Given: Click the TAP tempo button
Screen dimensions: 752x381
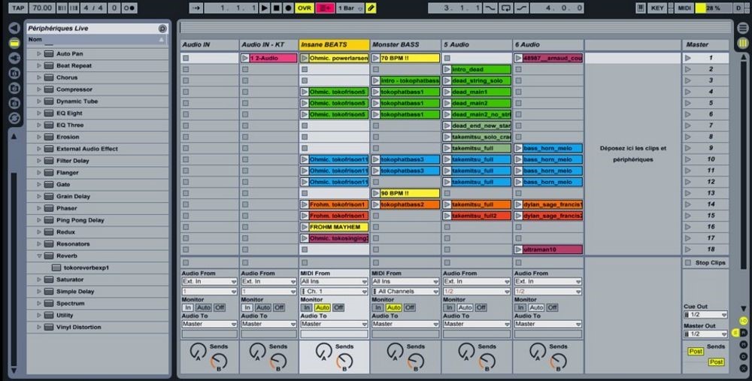Looking at the screenshot, I should 18,8.
